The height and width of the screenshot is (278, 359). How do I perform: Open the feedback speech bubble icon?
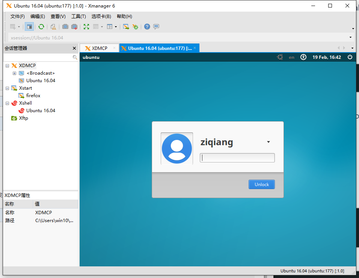(x=156, y=27)
